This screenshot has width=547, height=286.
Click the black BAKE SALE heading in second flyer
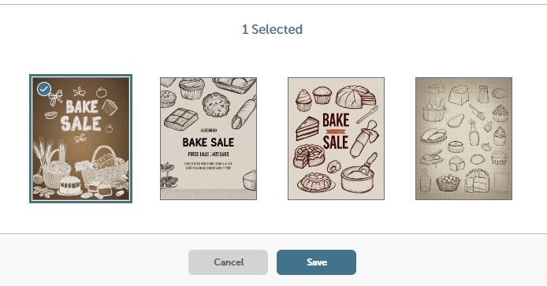point(208,143)
